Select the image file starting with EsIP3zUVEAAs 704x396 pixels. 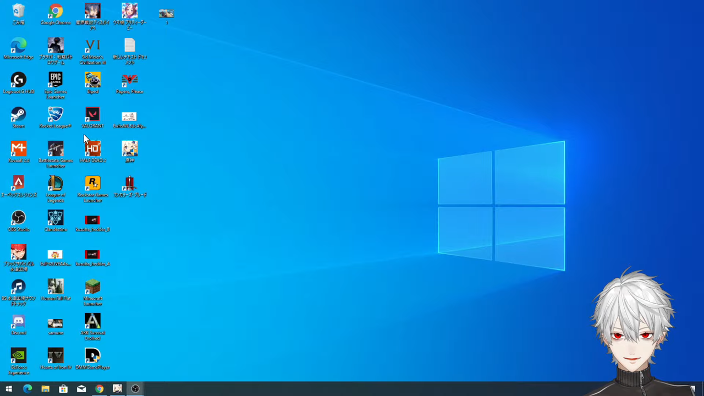(56, 258)
